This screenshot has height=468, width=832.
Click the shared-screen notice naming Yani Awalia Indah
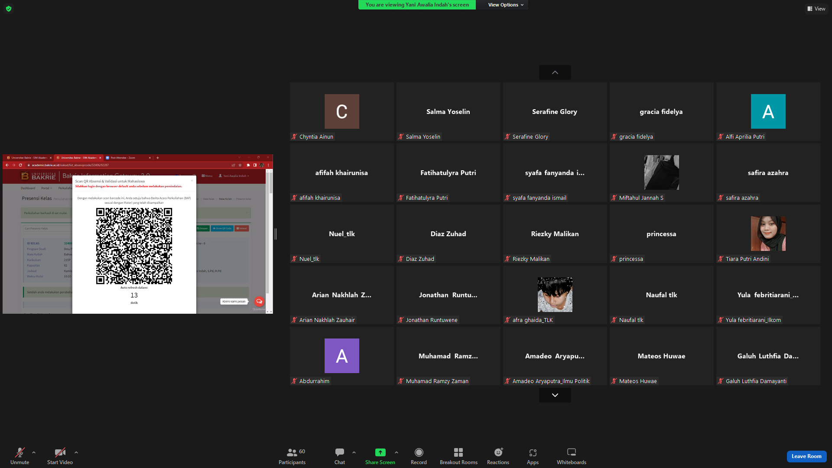pos(417,5)
